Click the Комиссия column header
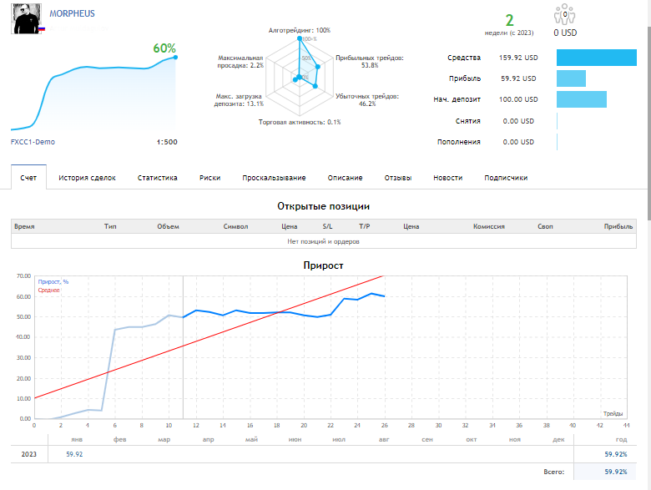Screen dimensions: 651x490 489,226
